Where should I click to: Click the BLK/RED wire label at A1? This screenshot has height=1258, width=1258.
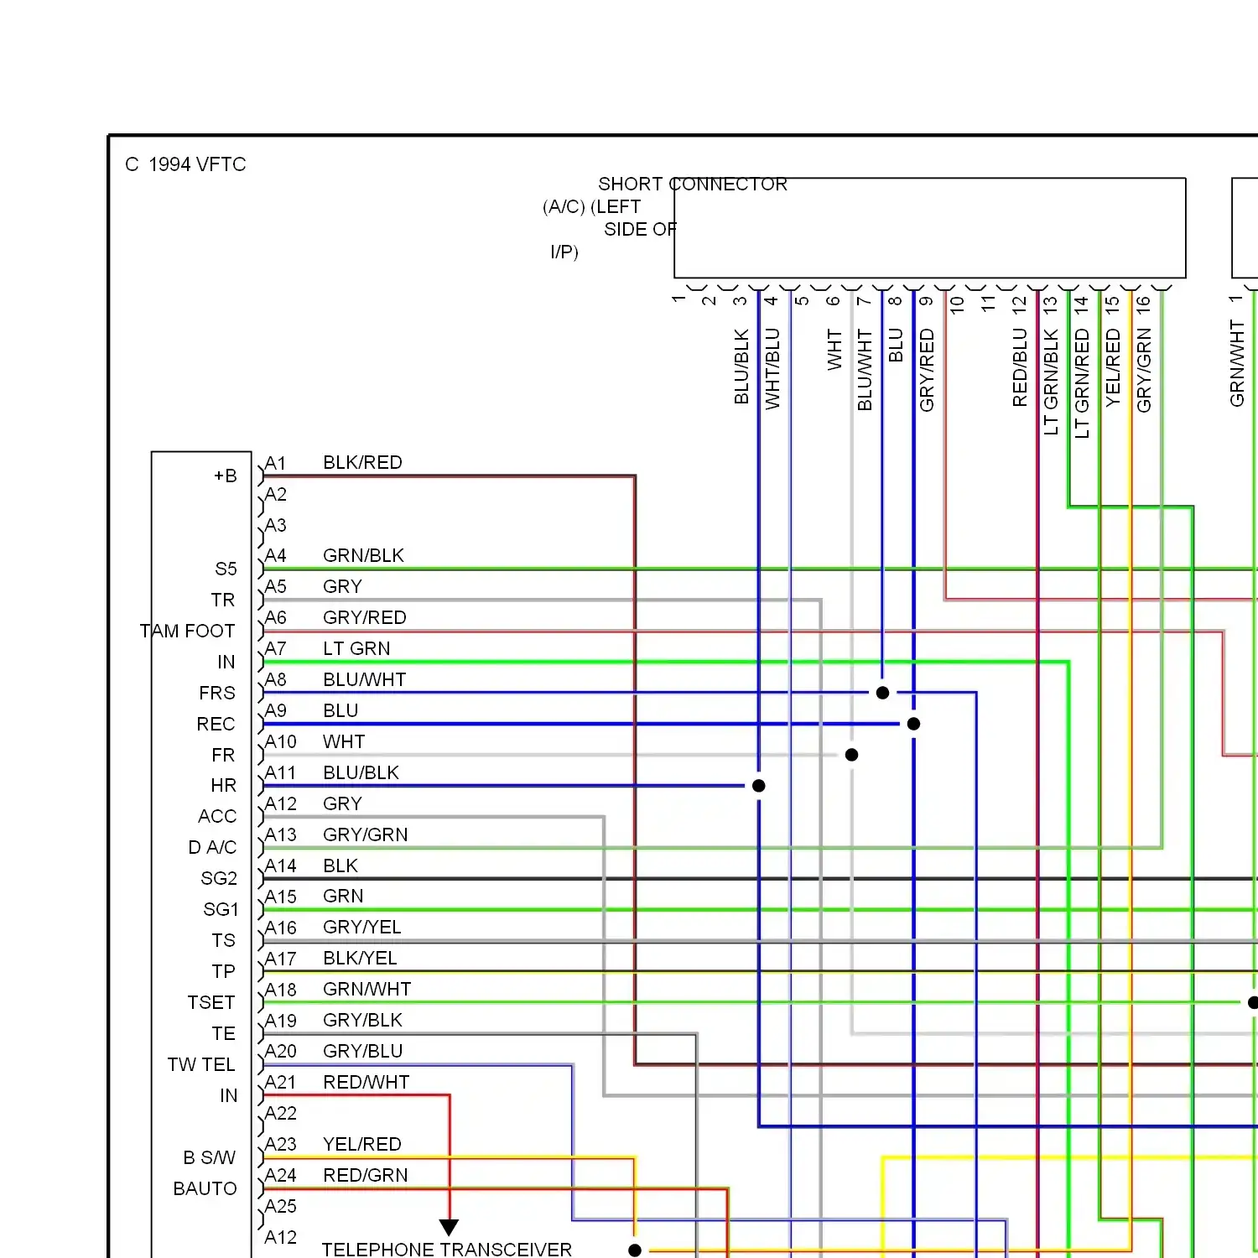[x=362, y=463]
